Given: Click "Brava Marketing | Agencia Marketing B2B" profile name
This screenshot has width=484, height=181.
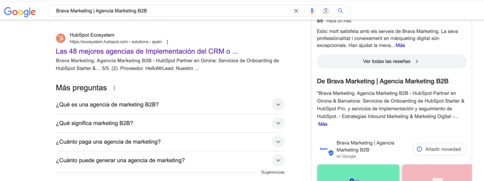Looking at the screenshot, I should (x=365, y=147).
